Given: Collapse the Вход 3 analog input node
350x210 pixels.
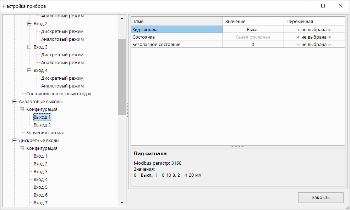Looking at the screenshot, I should tap(29, 47).
